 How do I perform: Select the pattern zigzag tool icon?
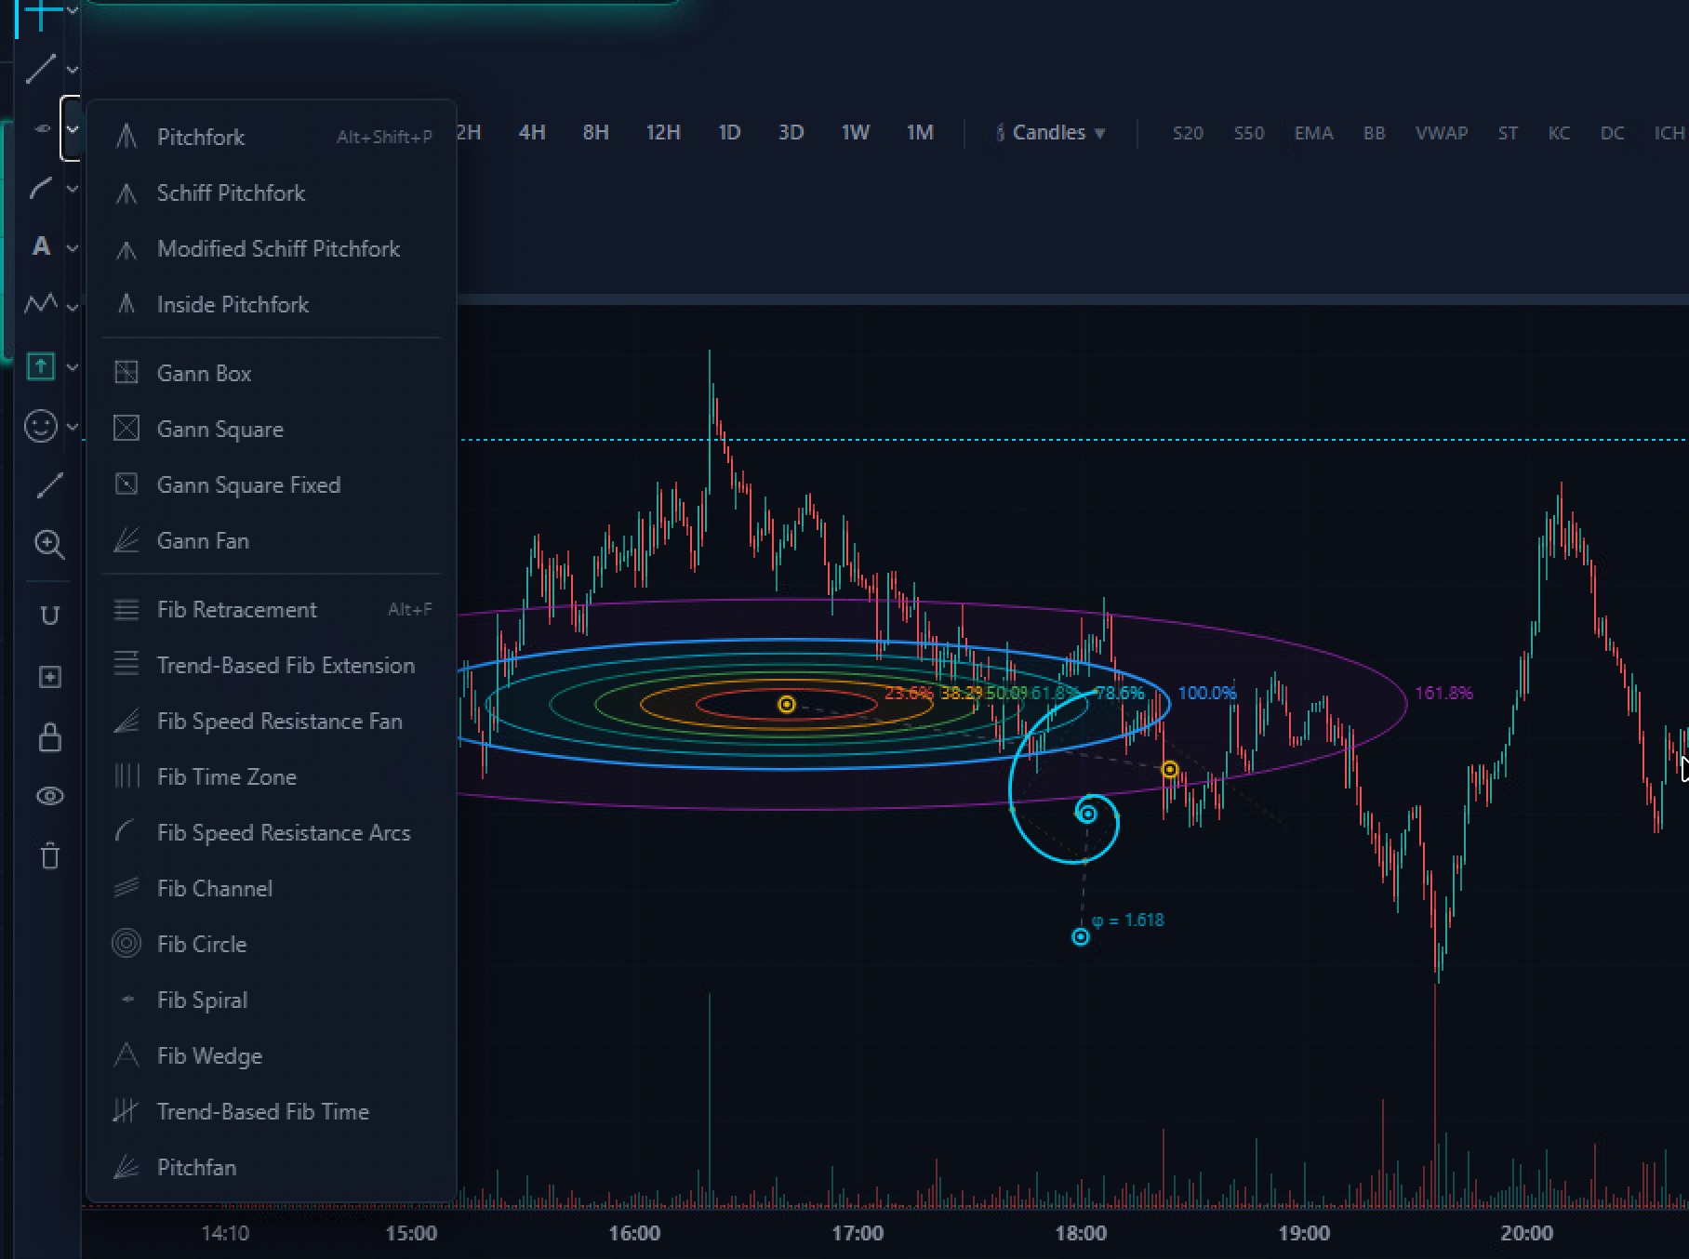(x=40, y=304)
